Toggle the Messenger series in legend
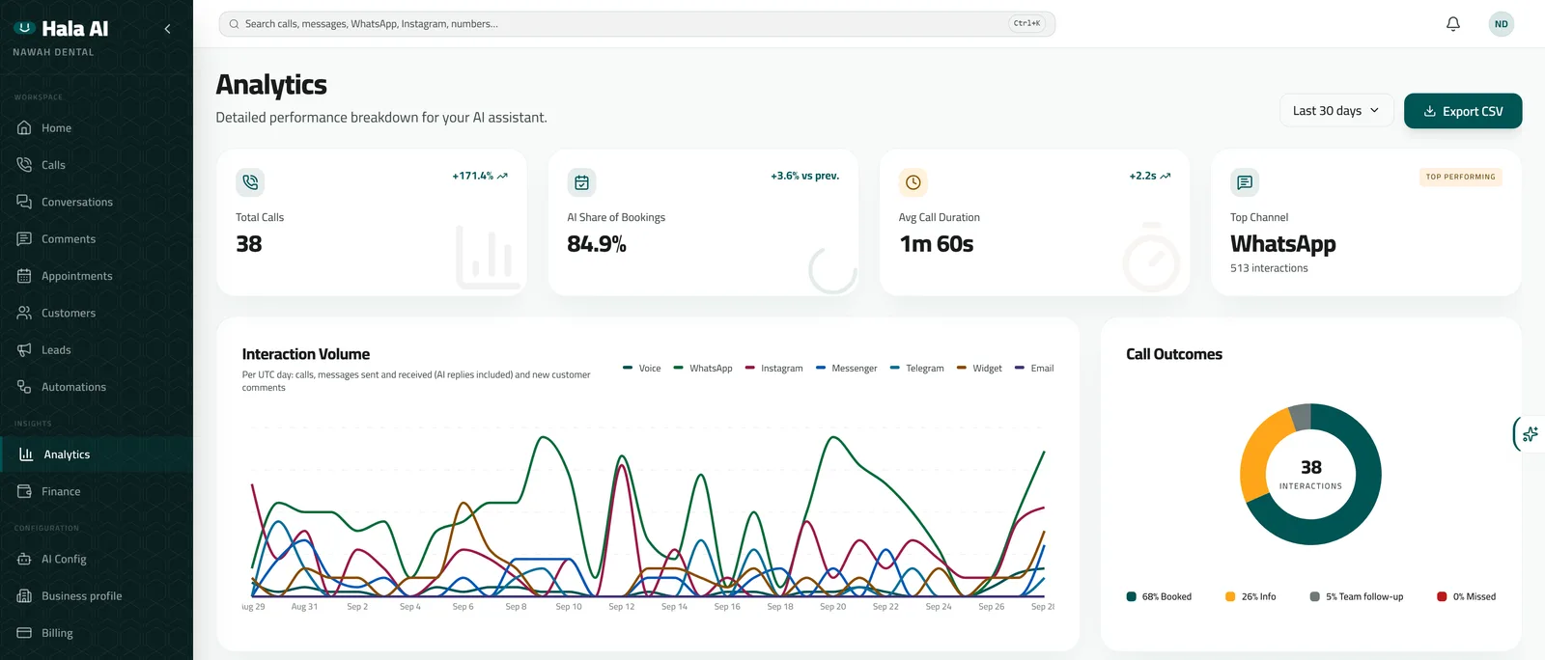Image resolution: width=1545 pixels, height=660 pixels. click(x=847, y=368)
